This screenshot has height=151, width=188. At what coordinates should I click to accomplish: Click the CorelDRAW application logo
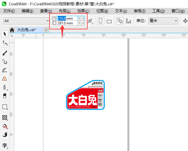pos(4,4)
